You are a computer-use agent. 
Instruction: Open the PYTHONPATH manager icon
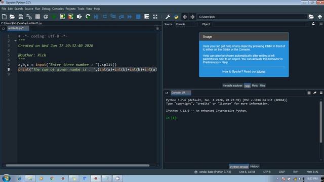tap(176, 17)
